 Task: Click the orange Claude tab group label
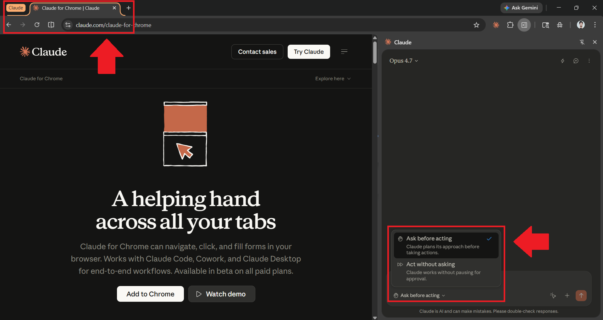pos(16,8)
